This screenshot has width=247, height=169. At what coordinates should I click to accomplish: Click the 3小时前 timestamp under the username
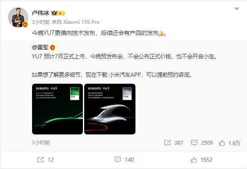tap(41, 22)
